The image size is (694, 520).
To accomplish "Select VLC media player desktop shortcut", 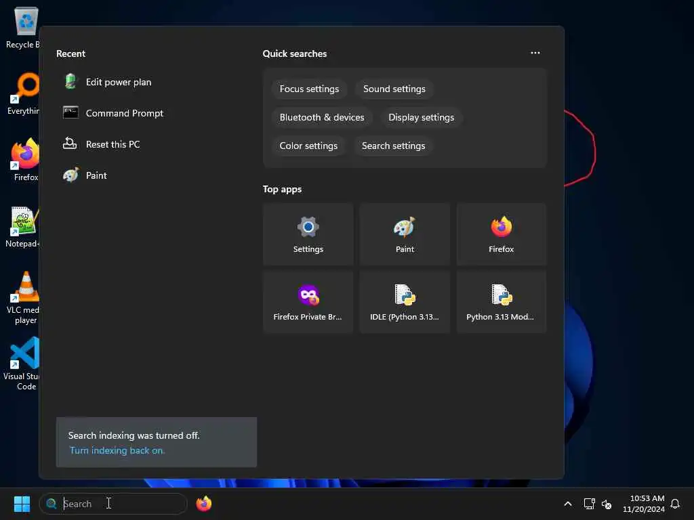I will click(x=23, y=298).
